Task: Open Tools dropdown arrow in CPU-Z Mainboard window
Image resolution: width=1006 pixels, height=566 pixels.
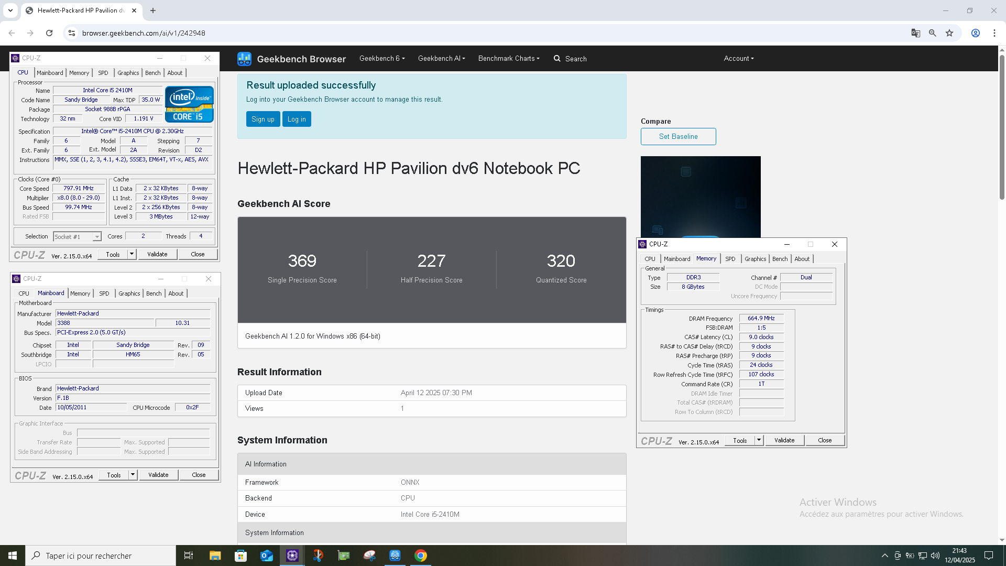Action: pos(133,475)
